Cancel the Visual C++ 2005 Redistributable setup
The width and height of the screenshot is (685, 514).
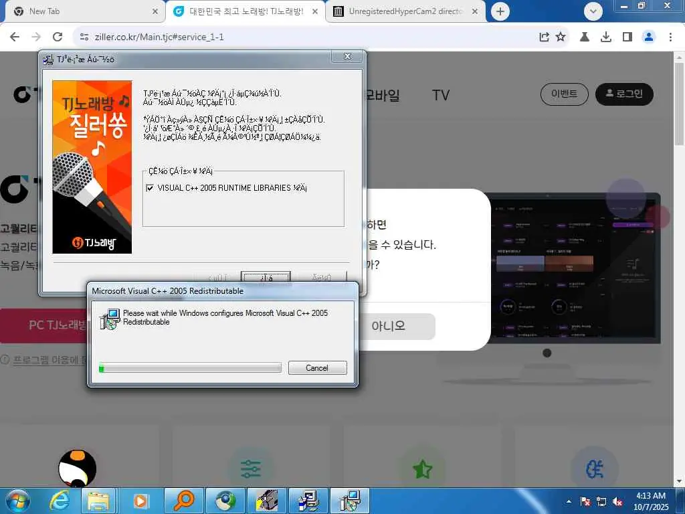[x=317, y=367]
